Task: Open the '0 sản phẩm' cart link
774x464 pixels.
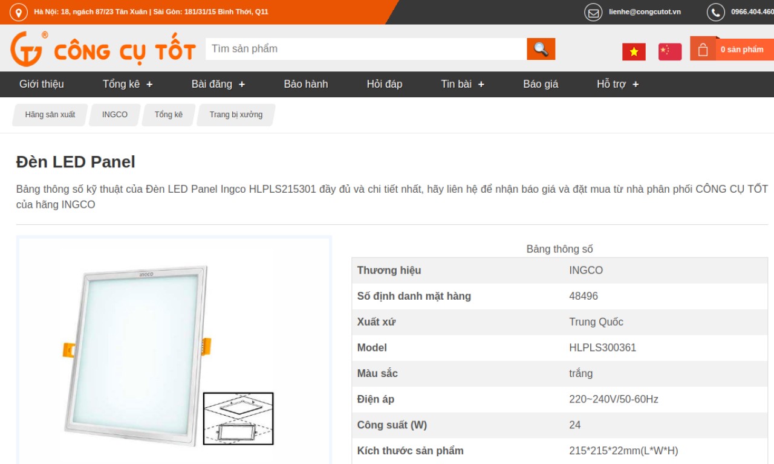Action: pyautogui.click(x=742, y=50)
